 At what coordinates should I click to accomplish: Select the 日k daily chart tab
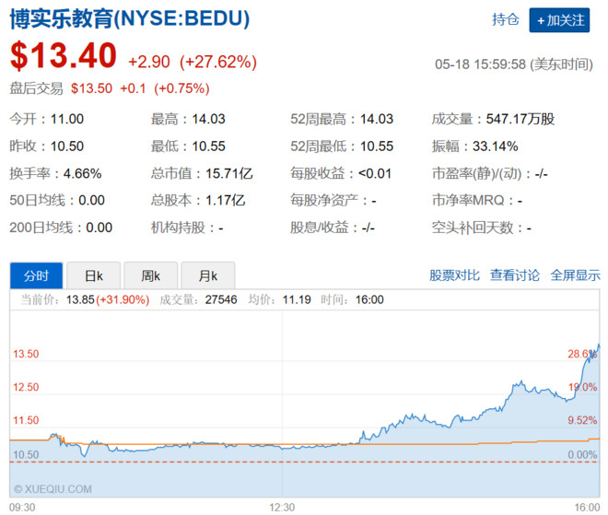pos(93,275)
